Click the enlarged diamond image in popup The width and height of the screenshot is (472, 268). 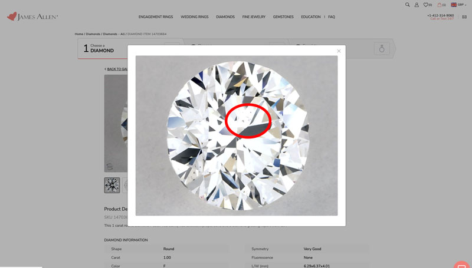coord(237,135)
